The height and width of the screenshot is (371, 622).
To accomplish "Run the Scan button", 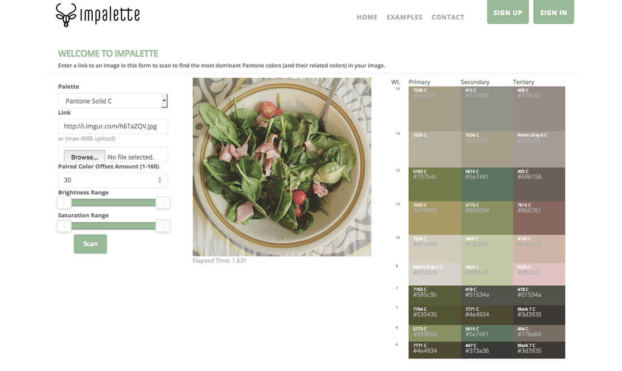I will click(90, 244).
